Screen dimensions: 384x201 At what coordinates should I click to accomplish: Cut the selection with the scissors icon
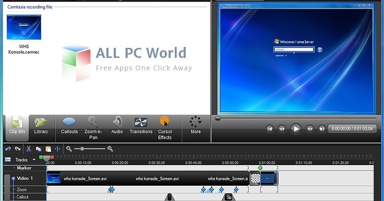click(x=29, y=149)
